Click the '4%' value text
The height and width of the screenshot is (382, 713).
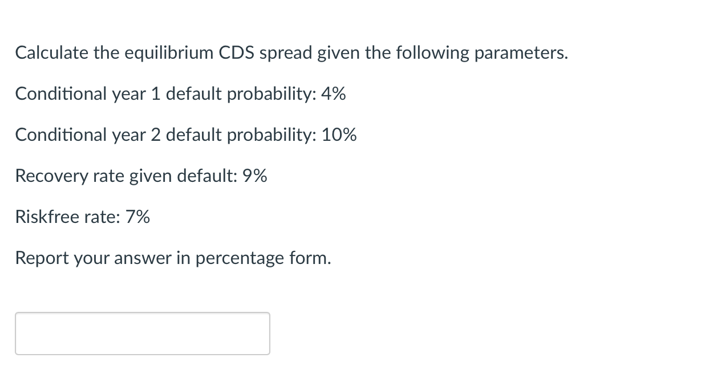pyautogui.click(x=334, y=94)
